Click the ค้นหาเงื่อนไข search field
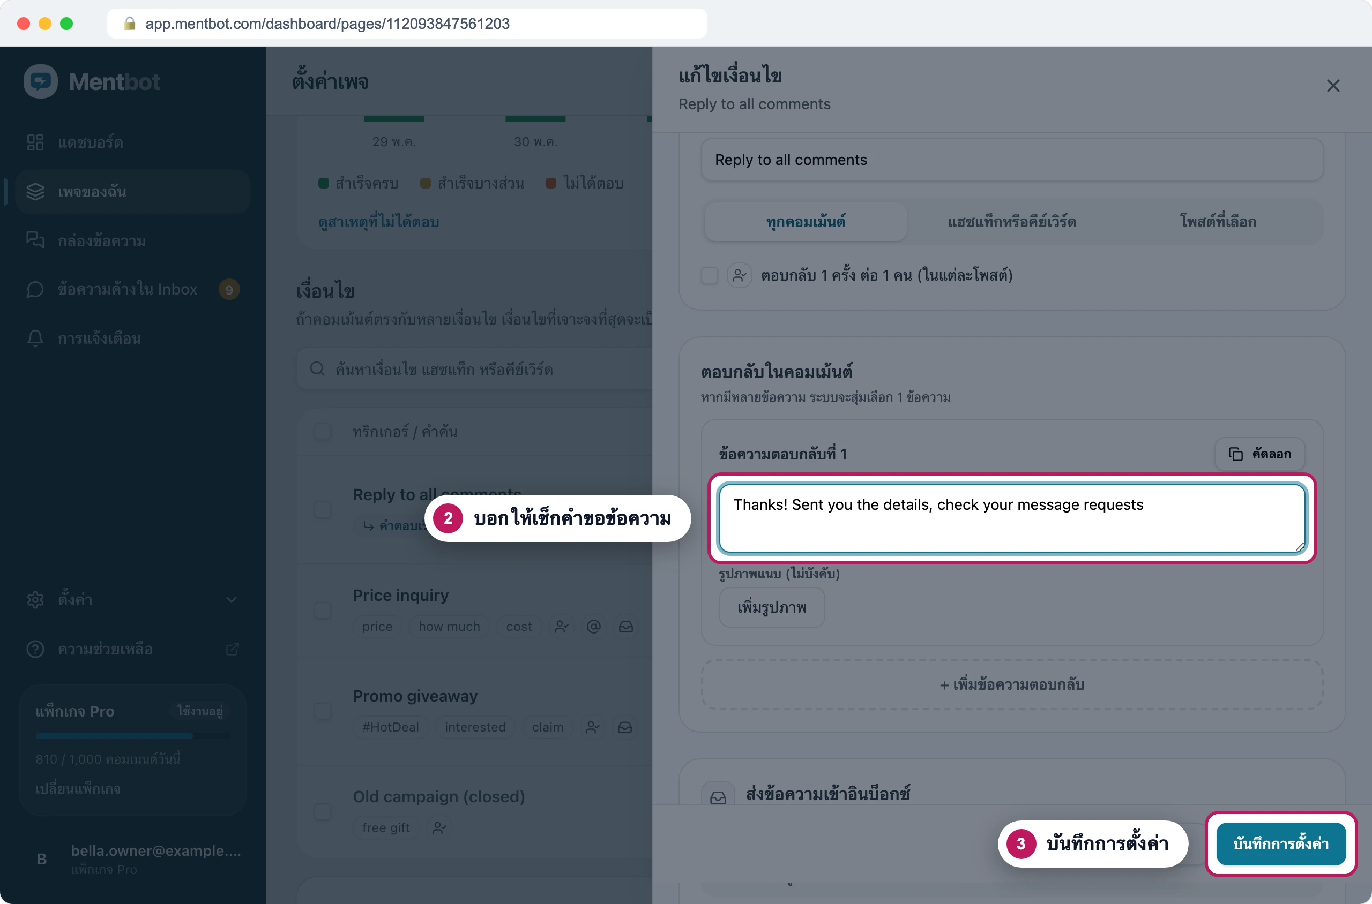The image size is (1372, 904). pos(474,369)
